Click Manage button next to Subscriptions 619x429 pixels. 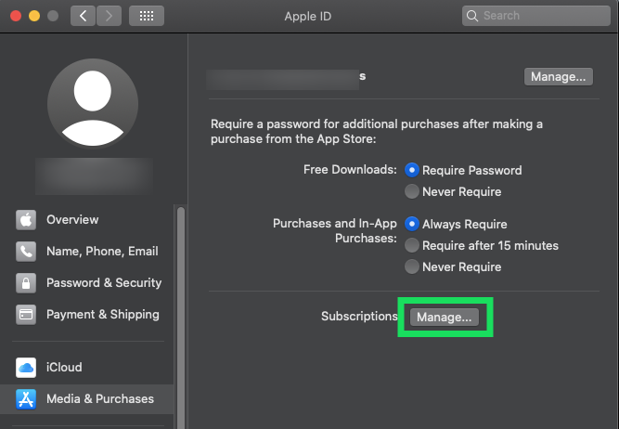[445, 317]
